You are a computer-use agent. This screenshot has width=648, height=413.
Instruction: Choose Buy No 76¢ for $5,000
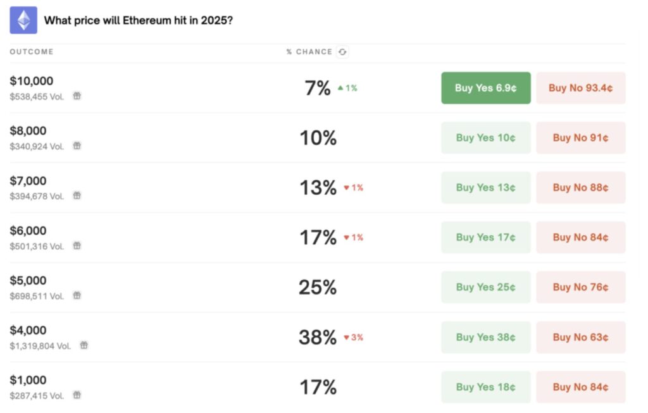pos(580,287)
